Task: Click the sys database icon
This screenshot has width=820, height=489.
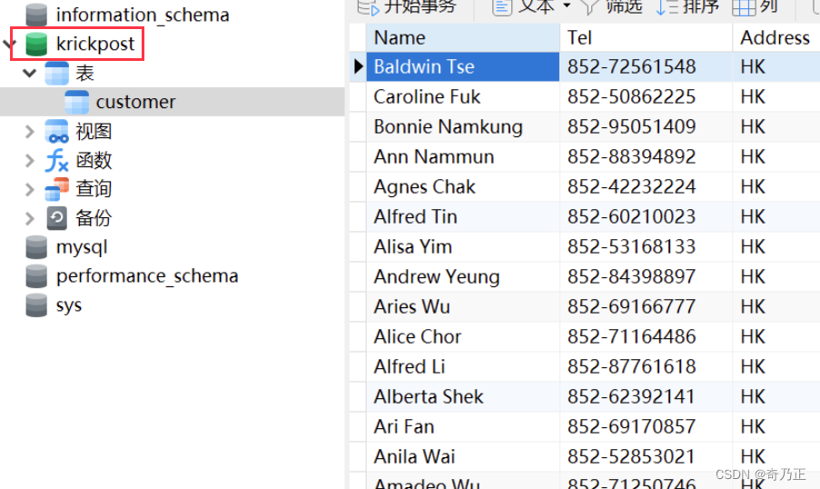Action: [x=36, y=305]
